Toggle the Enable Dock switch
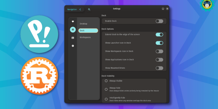 [159, 21]
